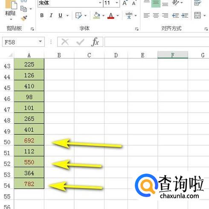209x209 pixels.
Task: Open the font name dropdown
Action: 100,3
